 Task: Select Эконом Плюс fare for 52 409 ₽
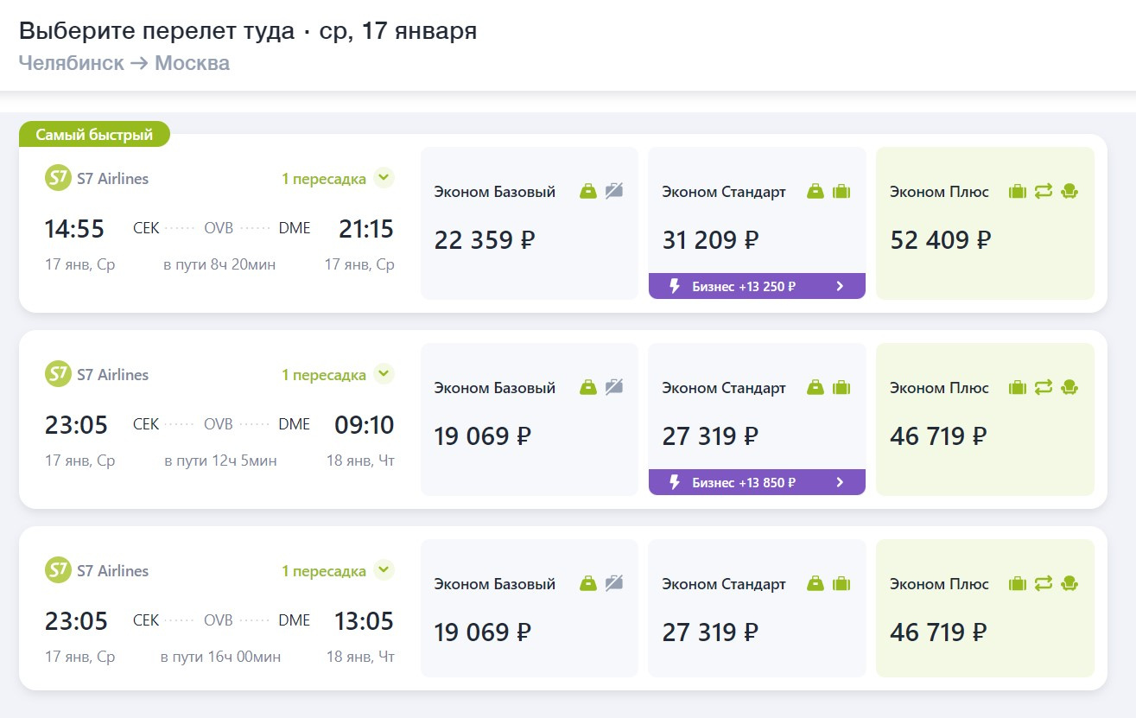click(985, 224)
